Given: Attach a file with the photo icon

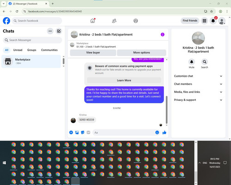Looking at the screenshot, I should [x=77, y=132].
